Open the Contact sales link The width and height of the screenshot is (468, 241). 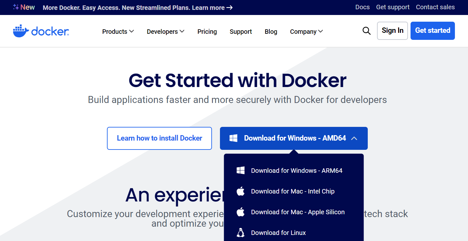tap(435, 7)
